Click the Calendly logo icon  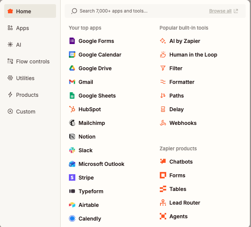pos(72,219)
